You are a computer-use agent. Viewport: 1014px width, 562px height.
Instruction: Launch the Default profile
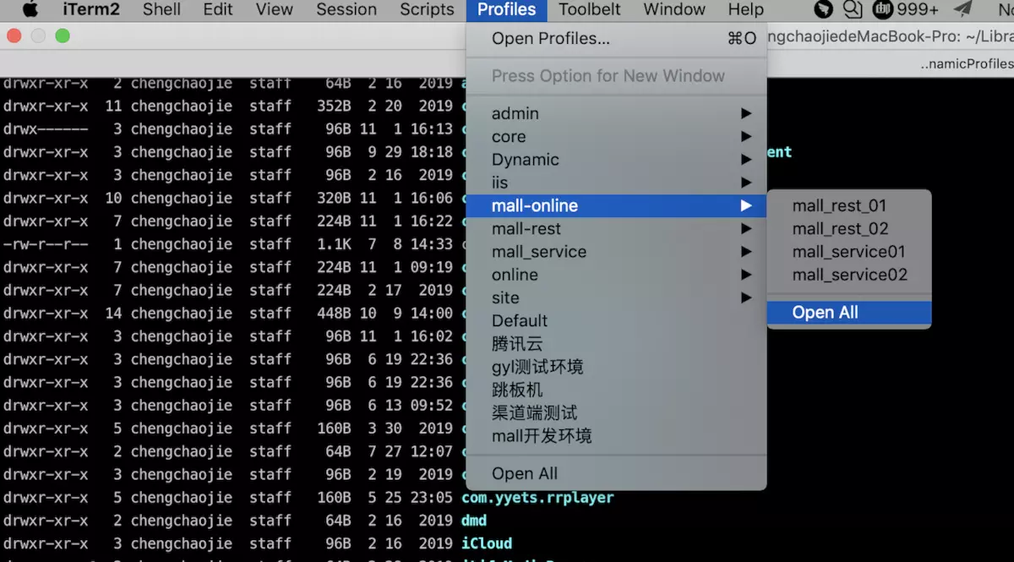pyautogui.click(x=616, y=320)
